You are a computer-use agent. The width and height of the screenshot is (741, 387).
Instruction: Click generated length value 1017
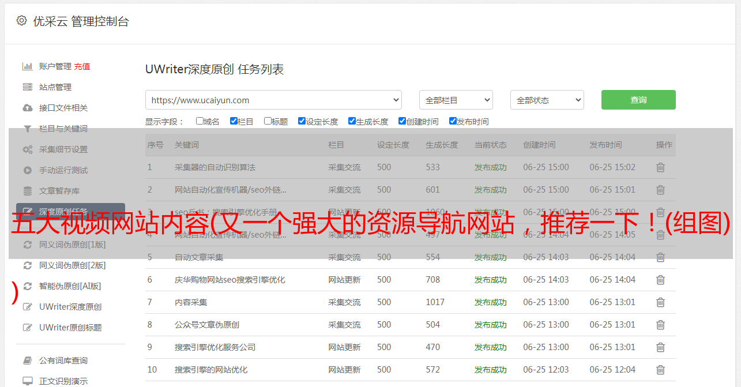pyautogui.click(x=435, y=302)
